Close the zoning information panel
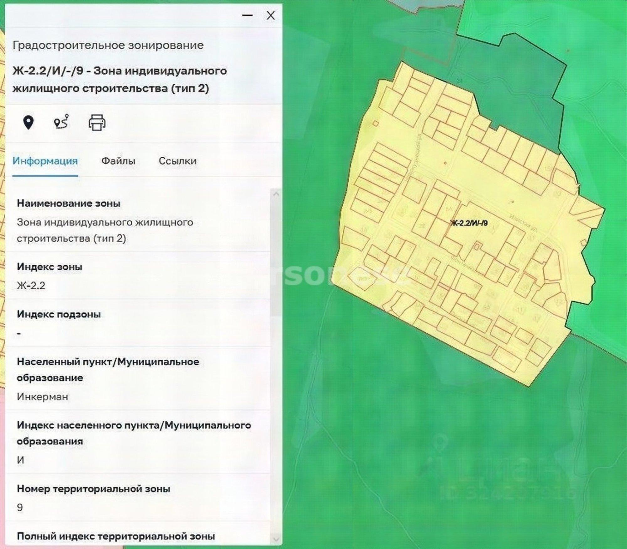Viewport: 627px width, 549px height. click(270, 15)
